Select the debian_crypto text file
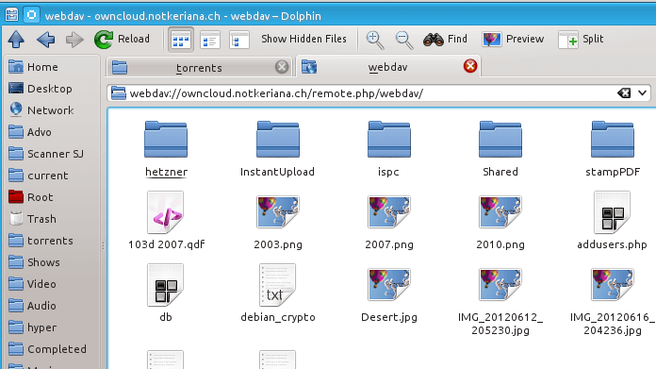The height and width of the screenshot is (369, 656). (278, 294)
